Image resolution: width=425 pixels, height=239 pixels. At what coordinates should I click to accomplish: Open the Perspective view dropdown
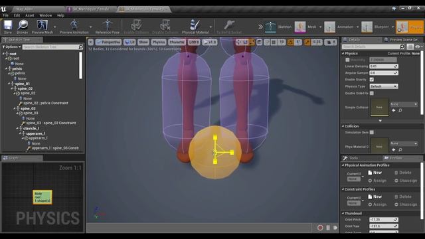[x=108, y=42]
